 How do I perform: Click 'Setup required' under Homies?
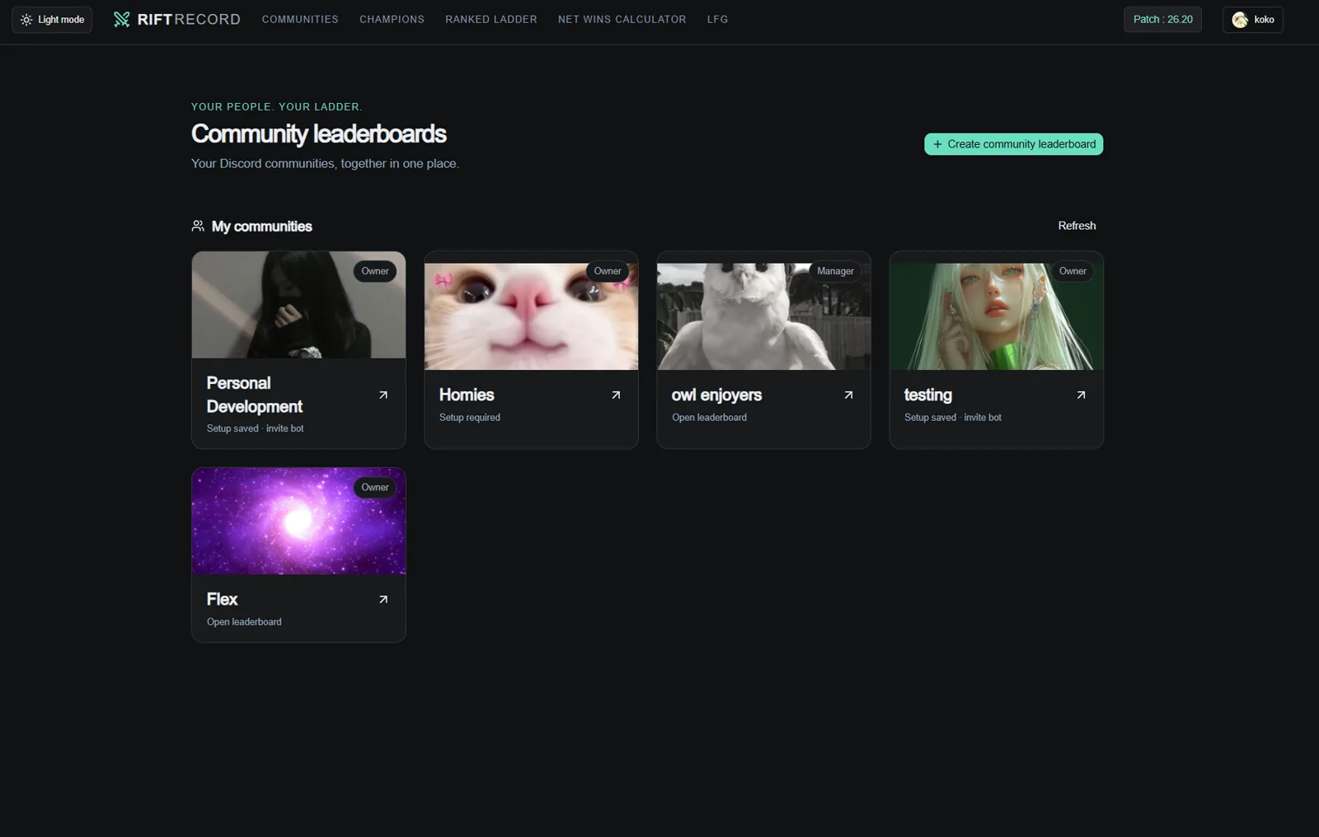click(x=470, y=418)
